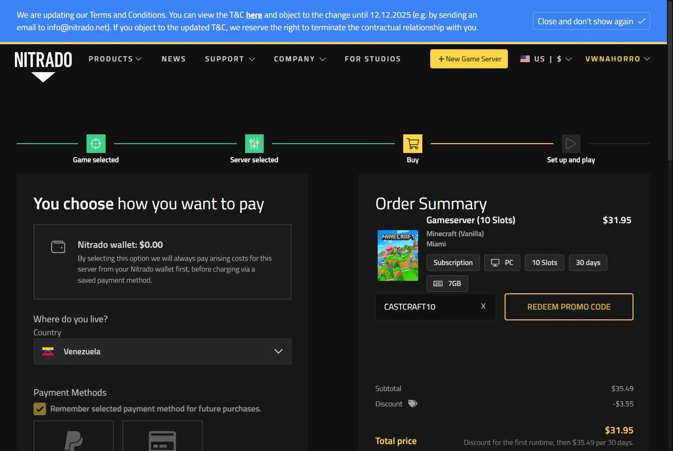The height and width of the screenshot is (451, 673).
Task: Click the Minecraft game thumbnail
Action: coord(398,255)
